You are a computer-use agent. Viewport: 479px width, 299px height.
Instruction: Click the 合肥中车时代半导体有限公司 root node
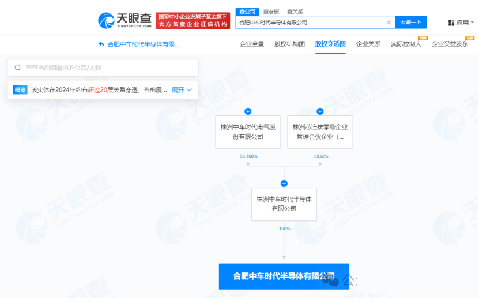(284, 276)
